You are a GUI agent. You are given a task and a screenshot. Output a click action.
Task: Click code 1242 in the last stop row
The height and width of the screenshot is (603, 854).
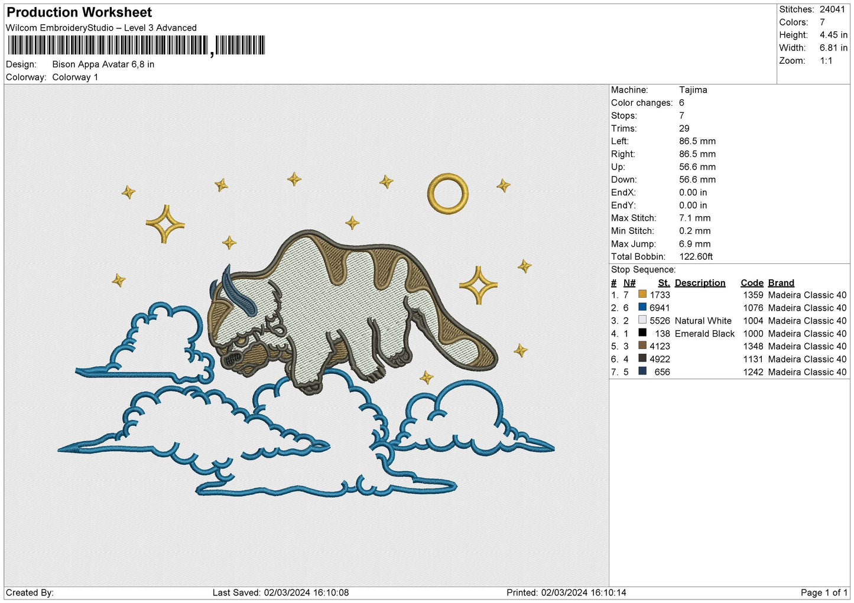[754, 372]
